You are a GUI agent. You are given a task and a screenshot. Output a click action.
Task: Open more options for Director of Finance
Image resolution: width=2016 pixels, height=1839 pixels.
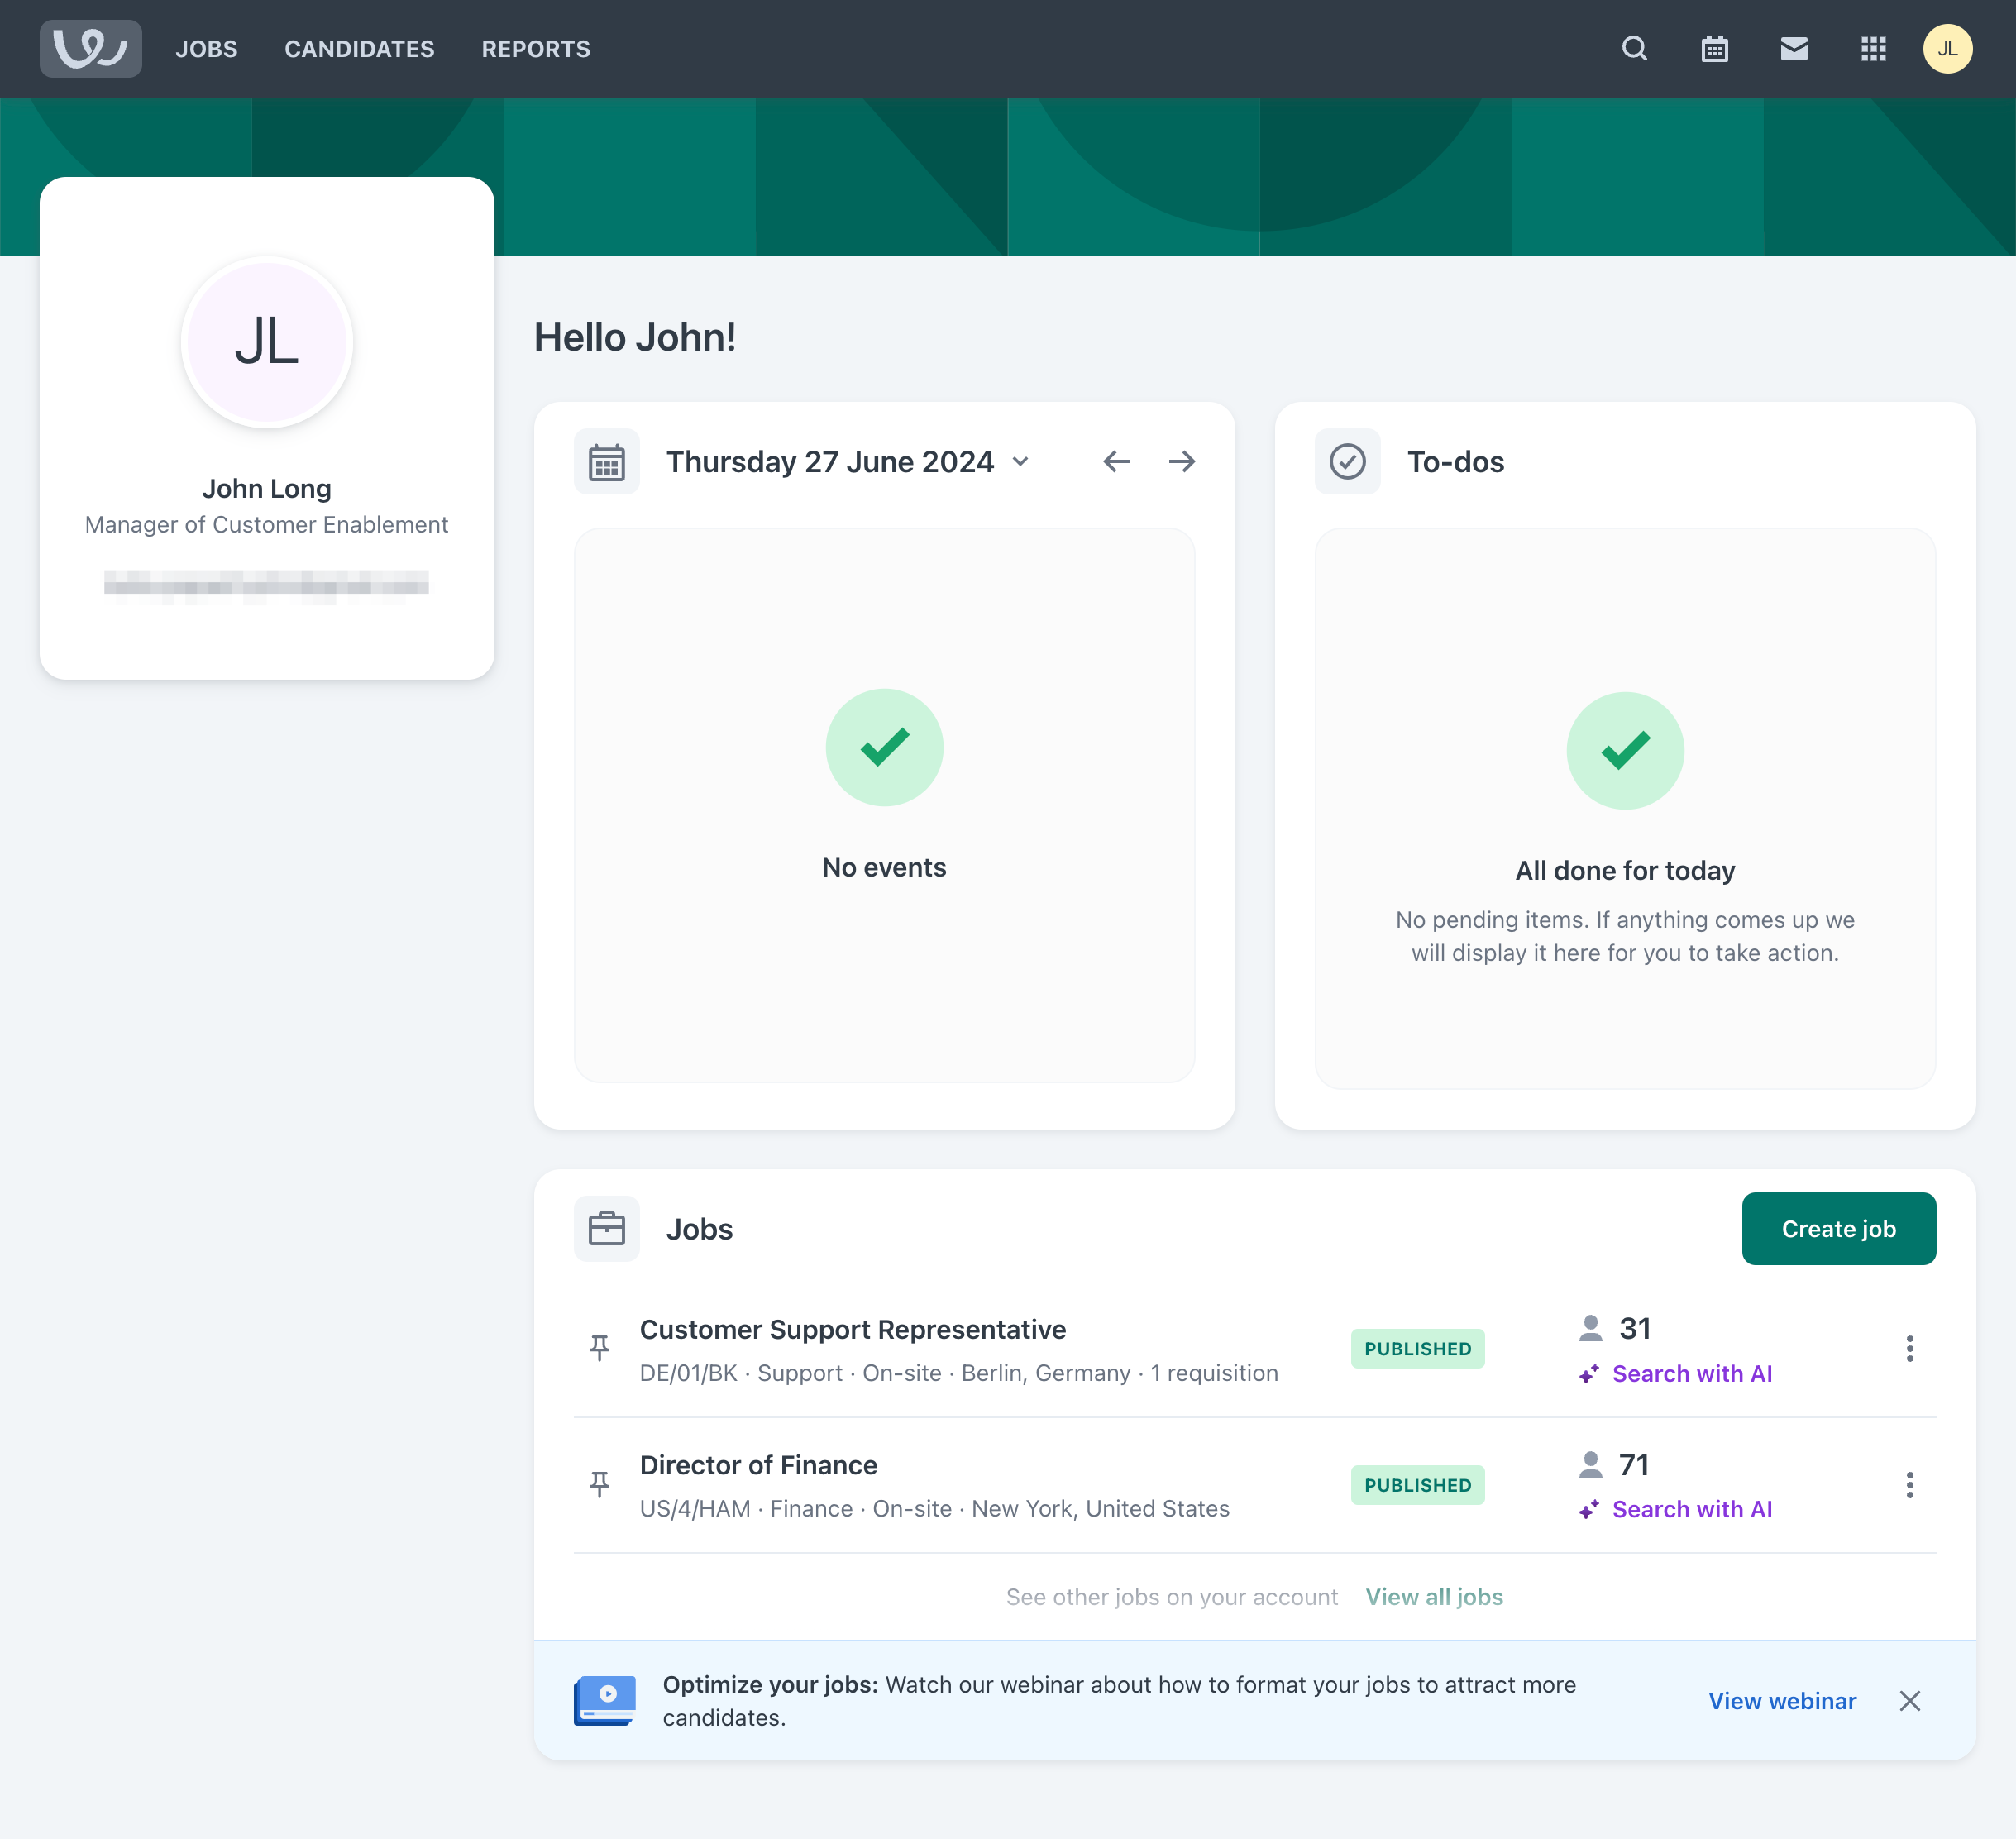pyautogui.click(x=1909, y=1484)
